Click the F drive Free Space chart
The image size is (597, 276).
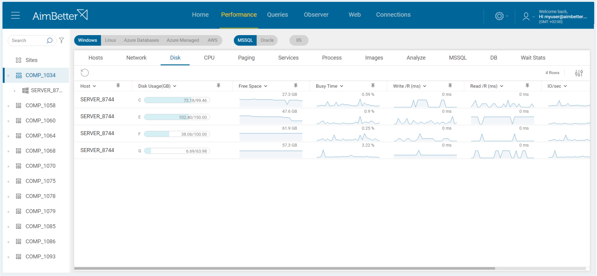[271, 136]
